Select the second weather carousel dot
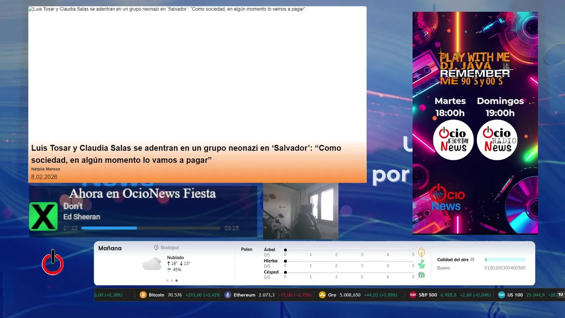 [172, 280]
